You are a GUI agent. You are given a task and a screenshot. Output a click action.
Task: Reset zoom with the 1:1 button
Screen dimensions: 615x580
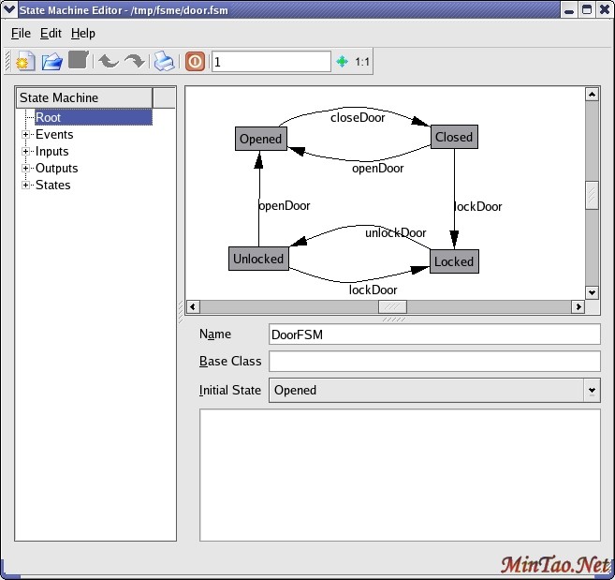click(x=362, y=62)
